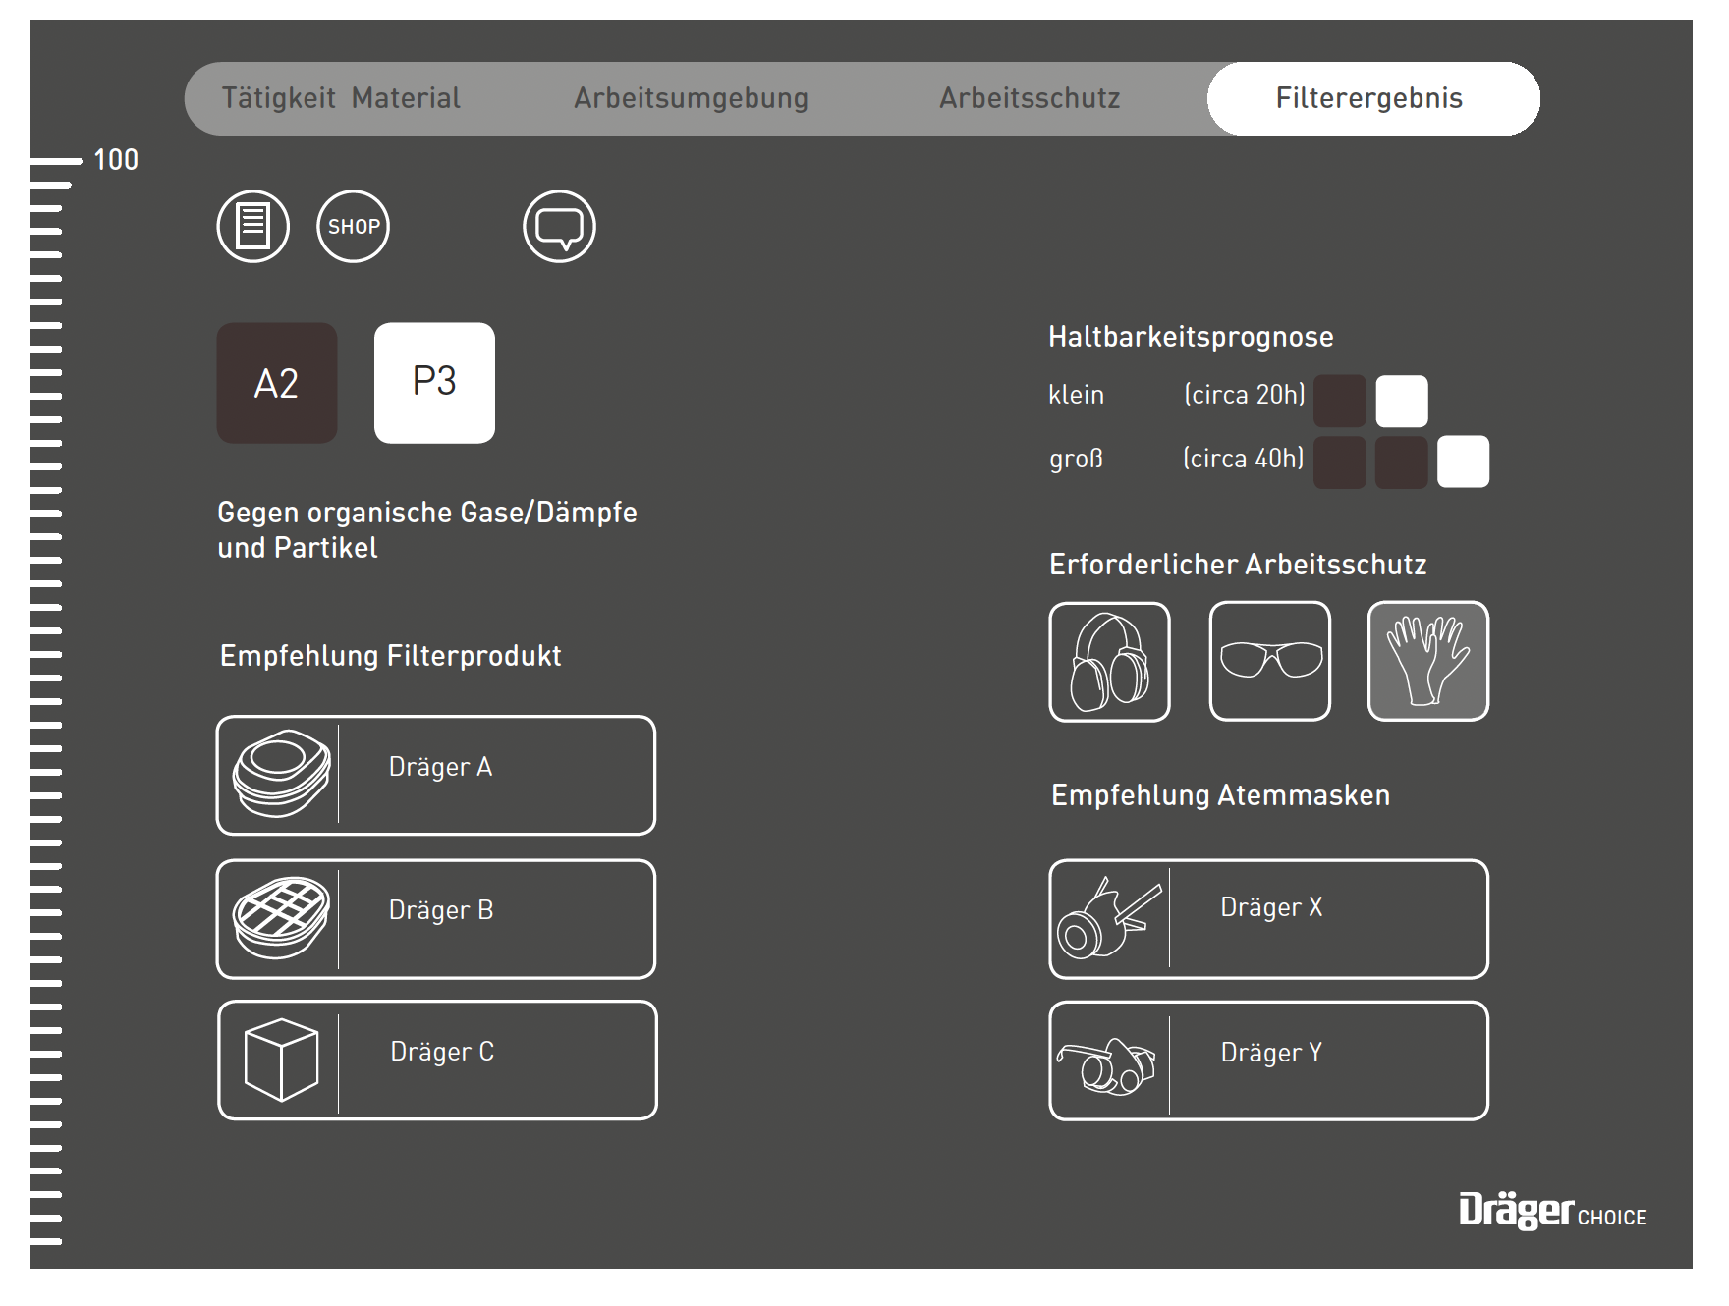This screenshot has width=1729, height=1306.
Task: Select the Filterergebnis tab
Action: 1369,98
